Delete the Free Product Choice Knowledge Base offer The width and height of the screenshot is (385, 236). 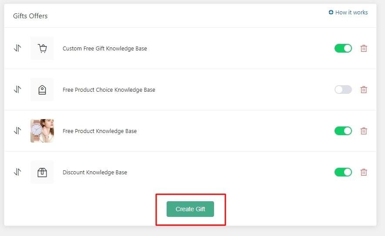click(x=364, y=90)
